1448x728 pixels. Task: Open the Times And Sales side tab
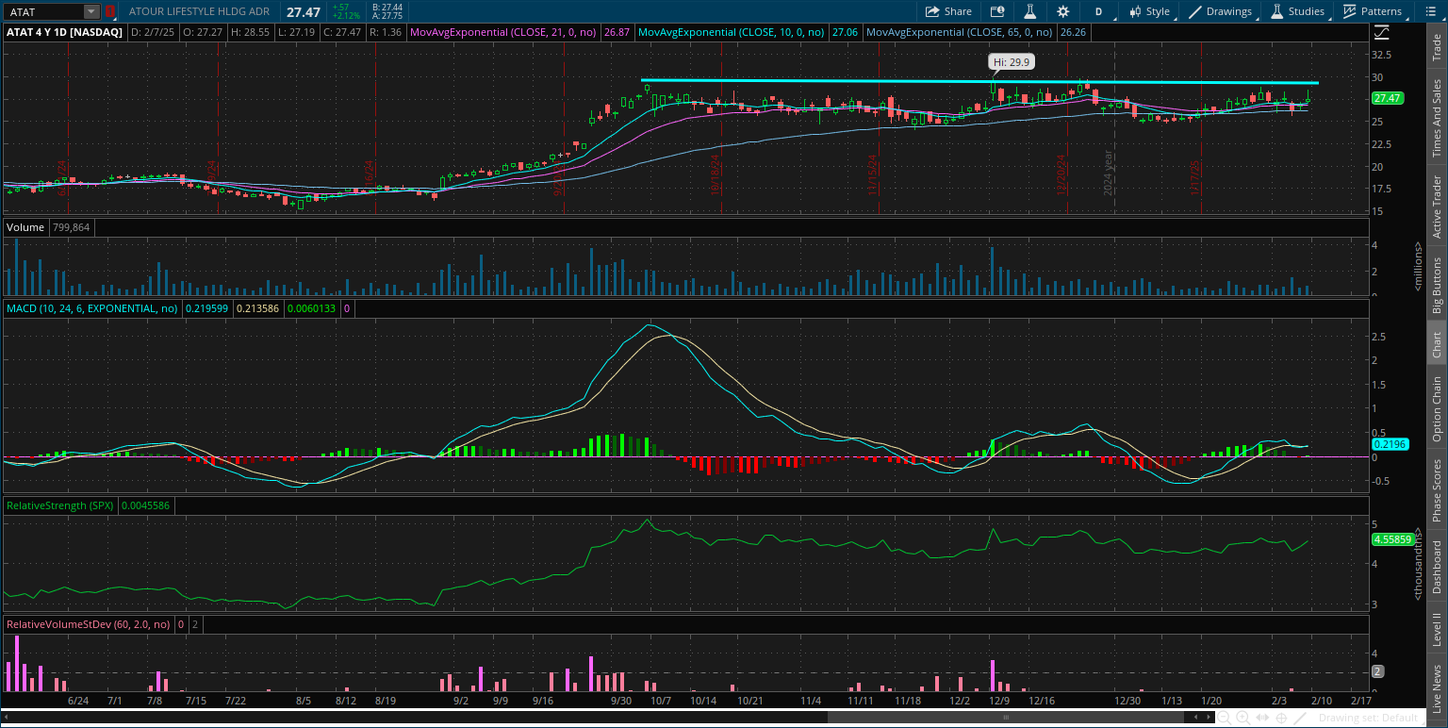pos(1437,118)
